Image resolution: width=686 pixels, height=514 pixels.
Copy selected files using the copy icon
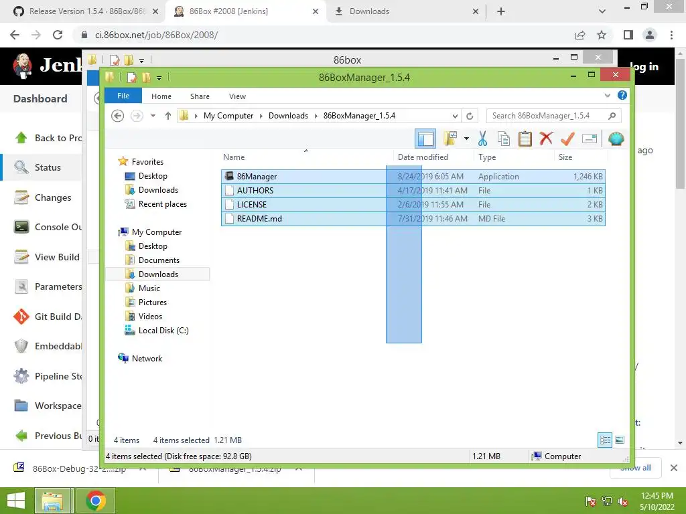point(504,139)
